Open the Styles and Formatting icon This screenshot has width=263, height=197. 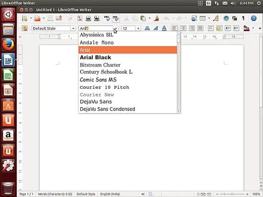click(25, 28)
